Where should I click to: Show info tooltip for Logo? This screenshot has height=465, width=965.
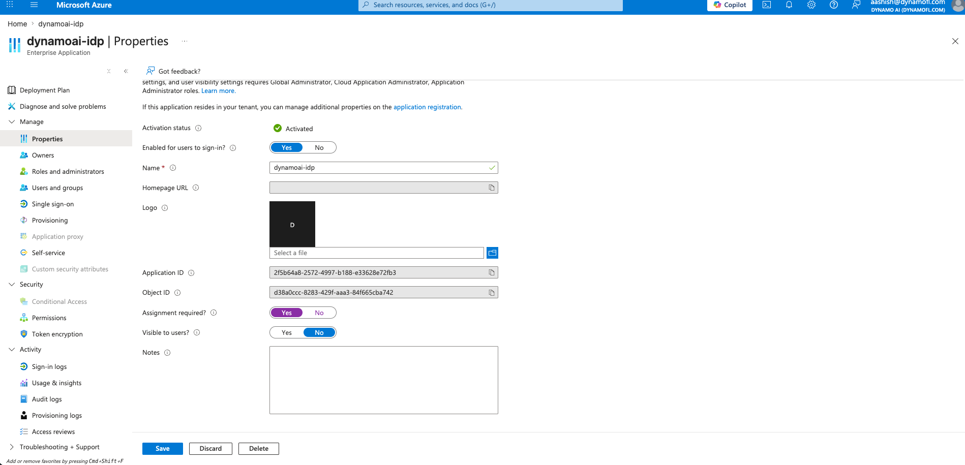click(165, 208)
